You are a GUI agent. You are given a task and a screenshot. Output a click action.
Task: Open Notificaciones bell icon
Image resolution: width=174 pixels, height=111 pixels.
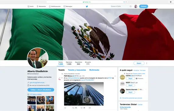50,6
